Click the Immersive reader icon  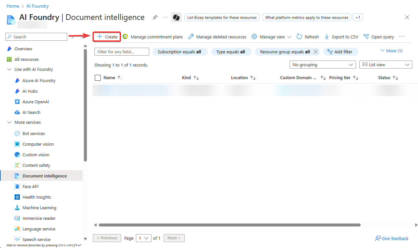coord(17,218)
